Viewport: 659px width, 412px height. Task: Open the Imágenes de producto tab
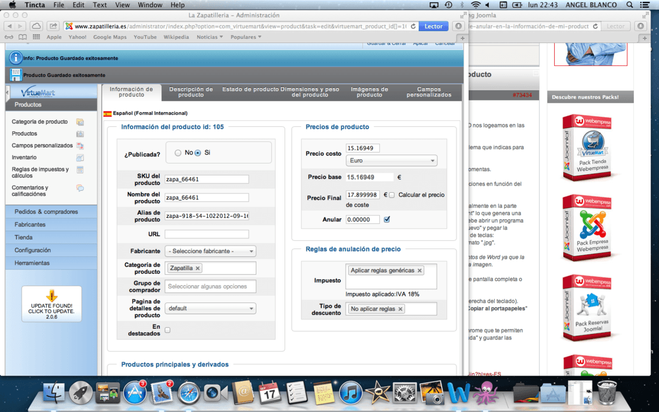[370, 92]
